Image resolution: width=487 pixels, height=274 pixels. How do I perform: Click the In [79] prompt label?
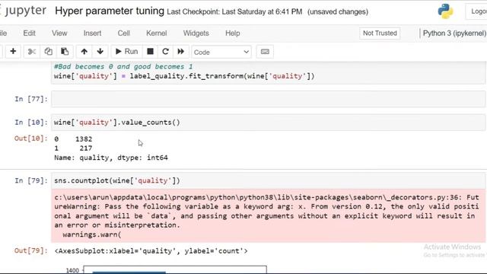pyautogui.click(x=31, y=181)
